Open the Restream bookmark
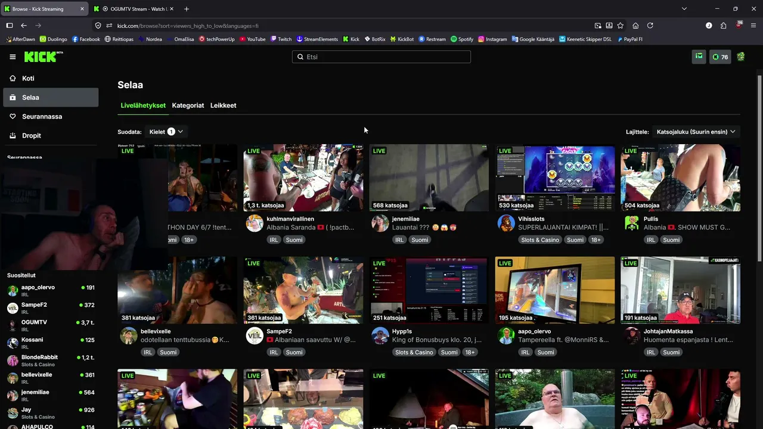Viewport: 763px width, 429px height. point(432,39)
